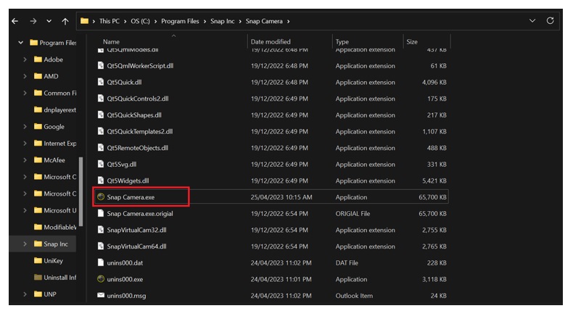Select the unins000.exe file icon
The height and width of the screenshot is (311, 573).
[101, 279]
